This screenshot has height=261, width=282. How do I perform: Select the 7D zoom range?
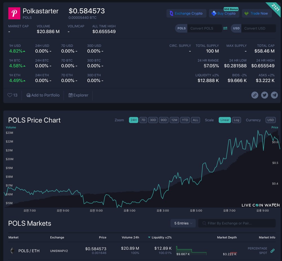(x=143, y=120)
